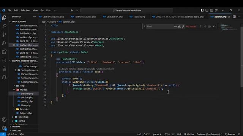Click Generate Function Comment code lens
Viewport: 243px width, 136px height.
tap(100, 69)
